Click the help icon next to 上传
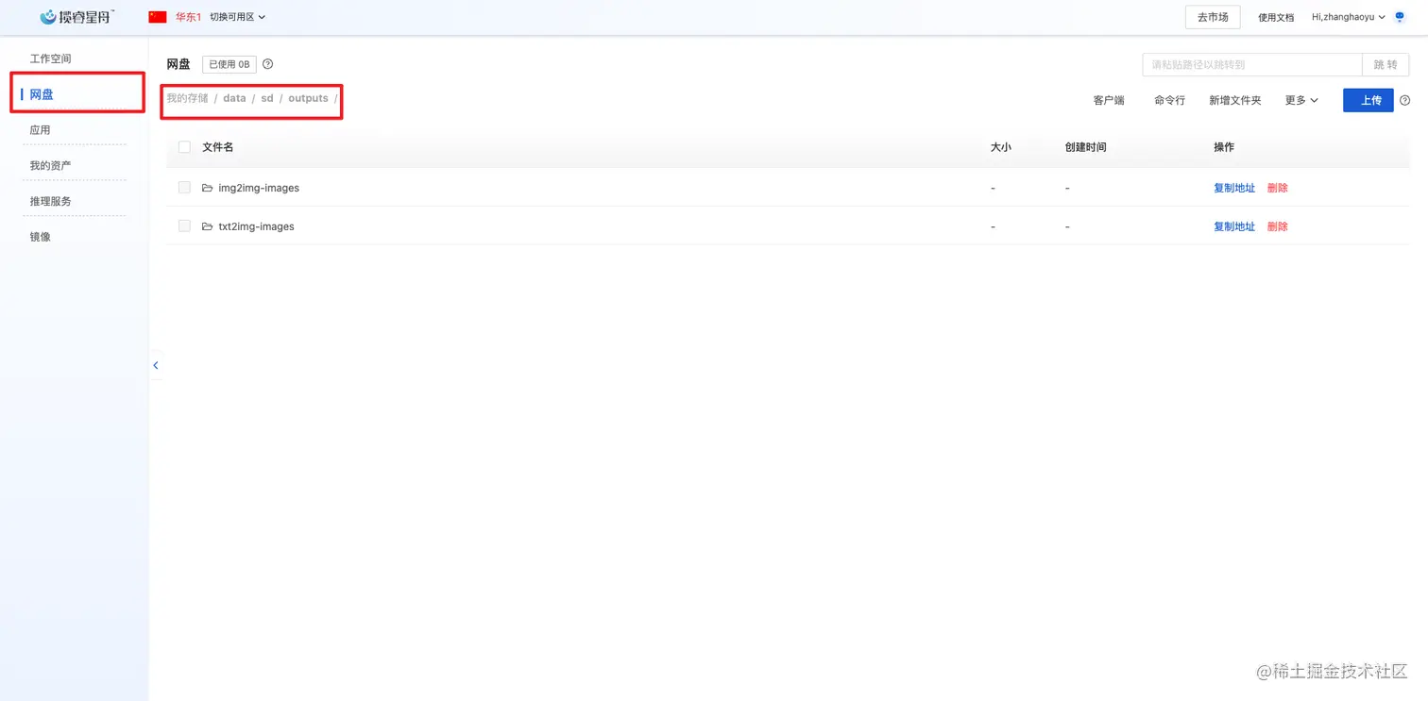The image size is (1428, 701). (1405, 100)
